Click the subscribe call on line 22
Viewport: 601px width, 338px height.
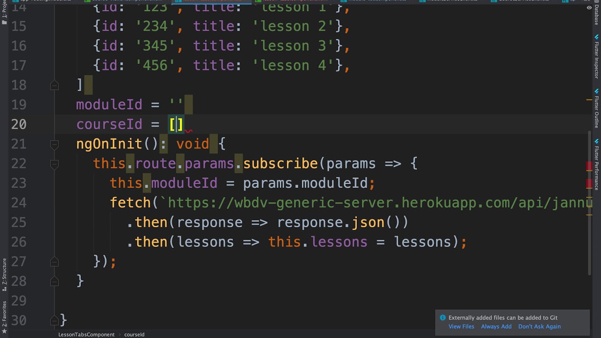(280, 164)
